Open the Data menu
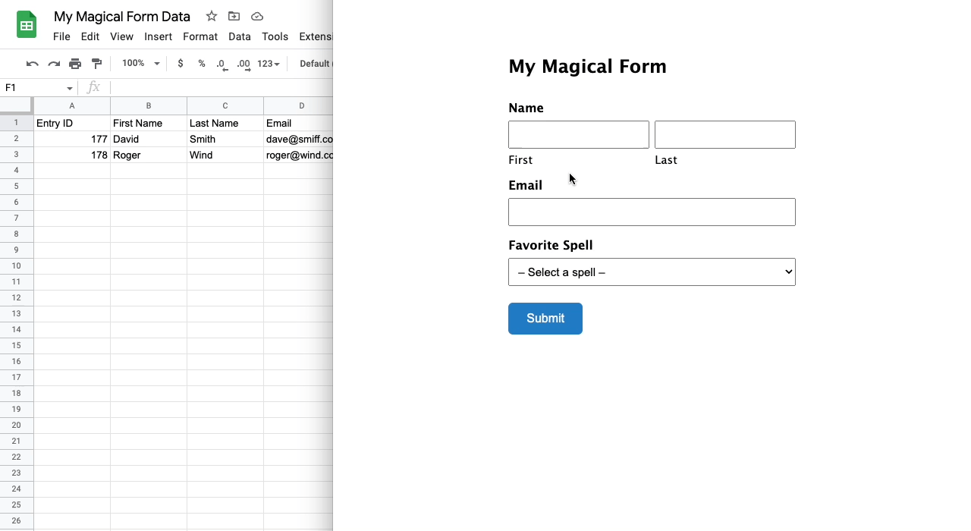This screenshot has height=531, width=971. [x=240, y=36]
